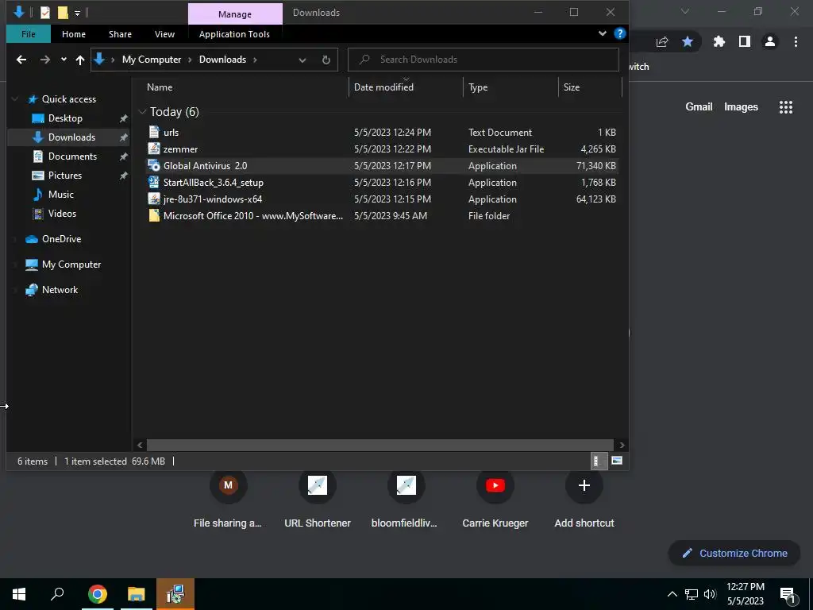The width and height of the screenshot is (813, 610).
Task: Open Chrome three-dot menu
Action: pyautogui.click(x=796, y=41)
